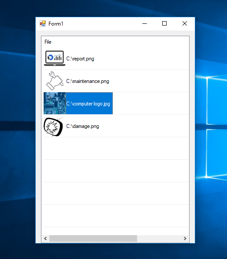Click the left arrow of the horizontal scrollbar
The width and height of the screenshot is (227, 259).
click(45, 238)
